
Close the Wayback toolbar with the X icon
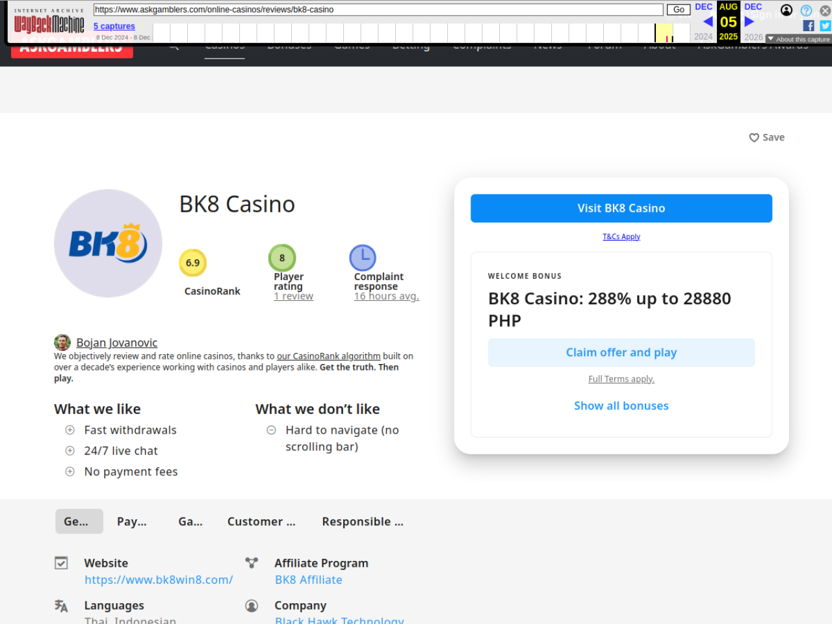[x=825, y=10]
